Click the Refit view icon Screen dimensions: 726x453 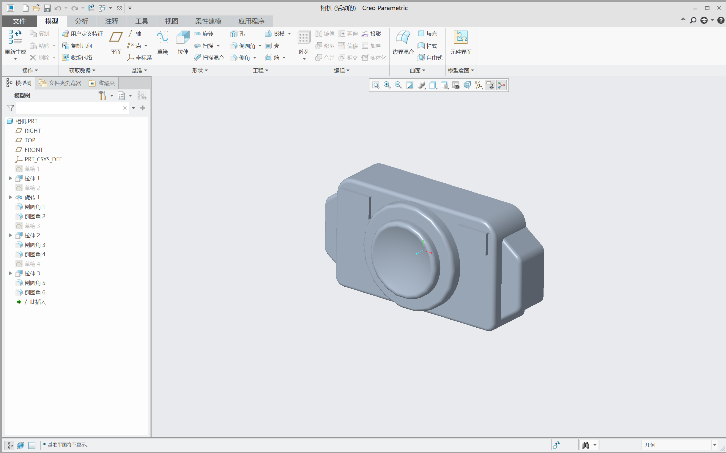[x=376, y=85]
